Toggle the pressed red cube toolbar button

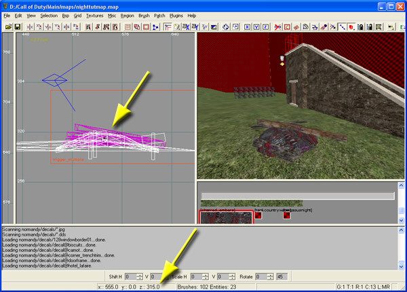(351, 26)
